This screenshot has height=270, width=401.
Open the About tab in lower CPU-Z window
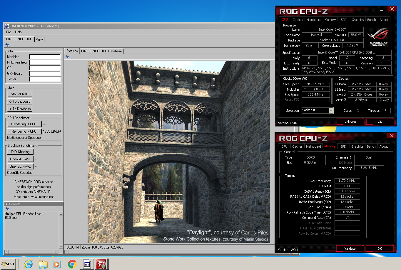[384, 146]
